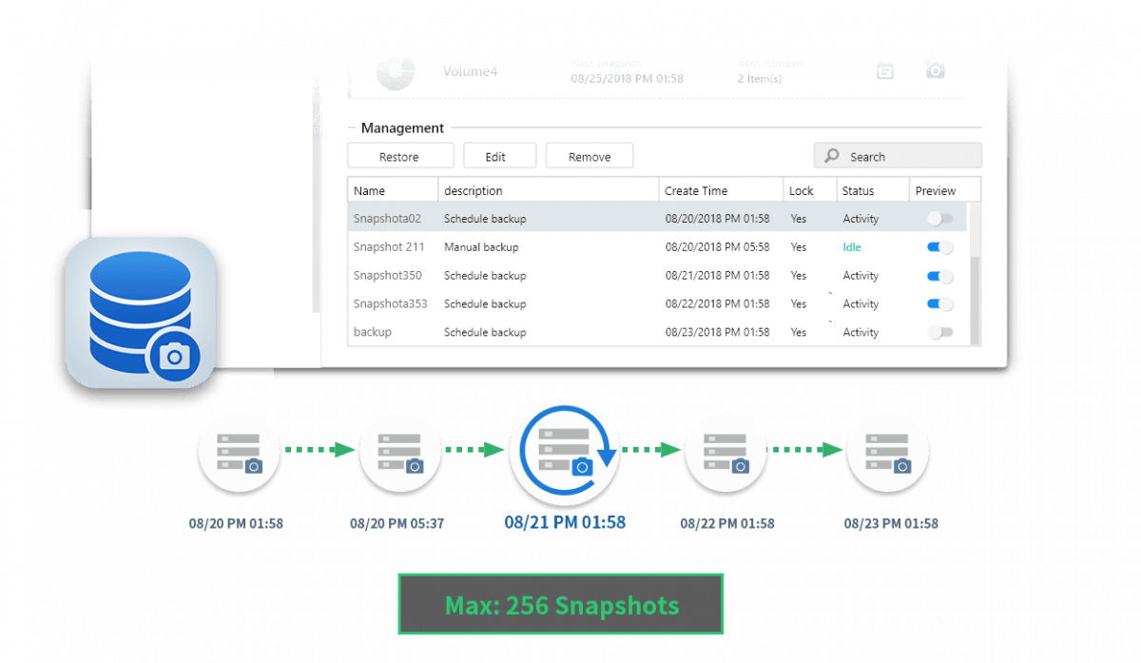
Task: Click the large blue database snapshot icon
Action: [x=141, y=312]
